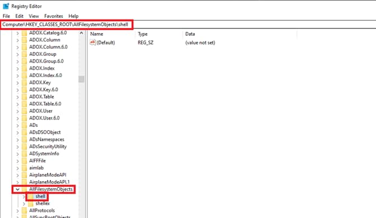Select the ADOX.Column key

click(x=45, y=40)
